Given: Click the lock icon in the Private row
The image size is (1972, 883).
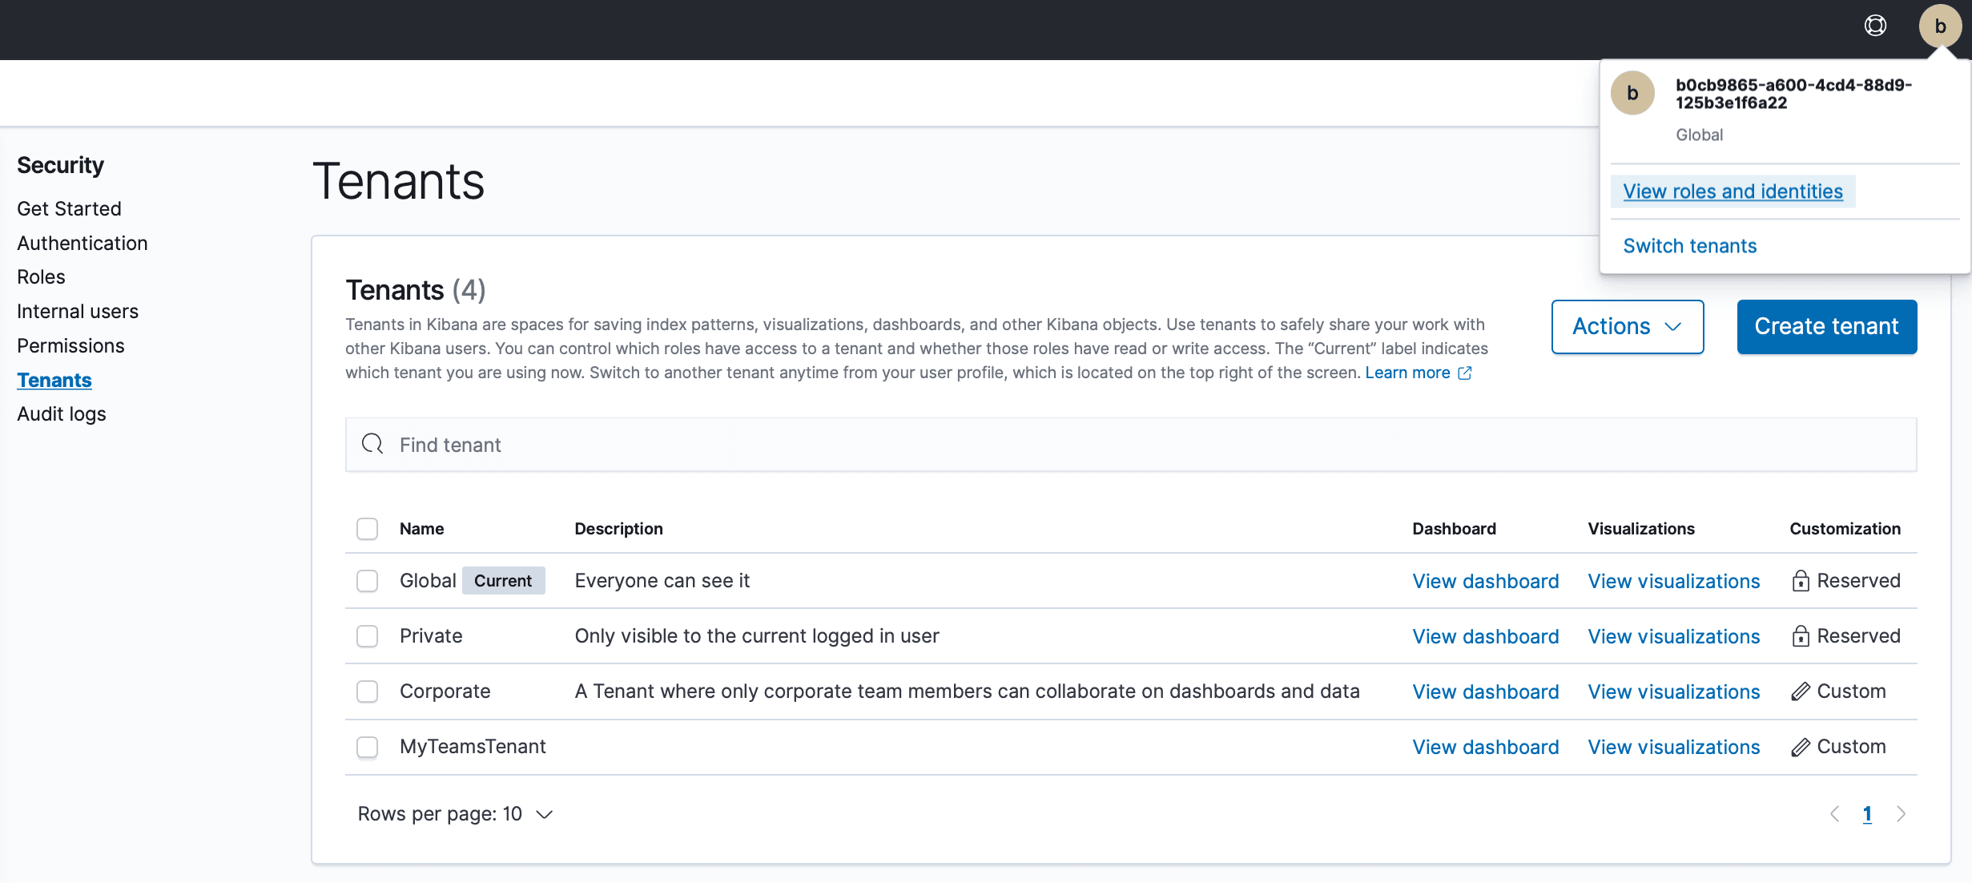Looking at the screenshot, I should coord(1801,636).
